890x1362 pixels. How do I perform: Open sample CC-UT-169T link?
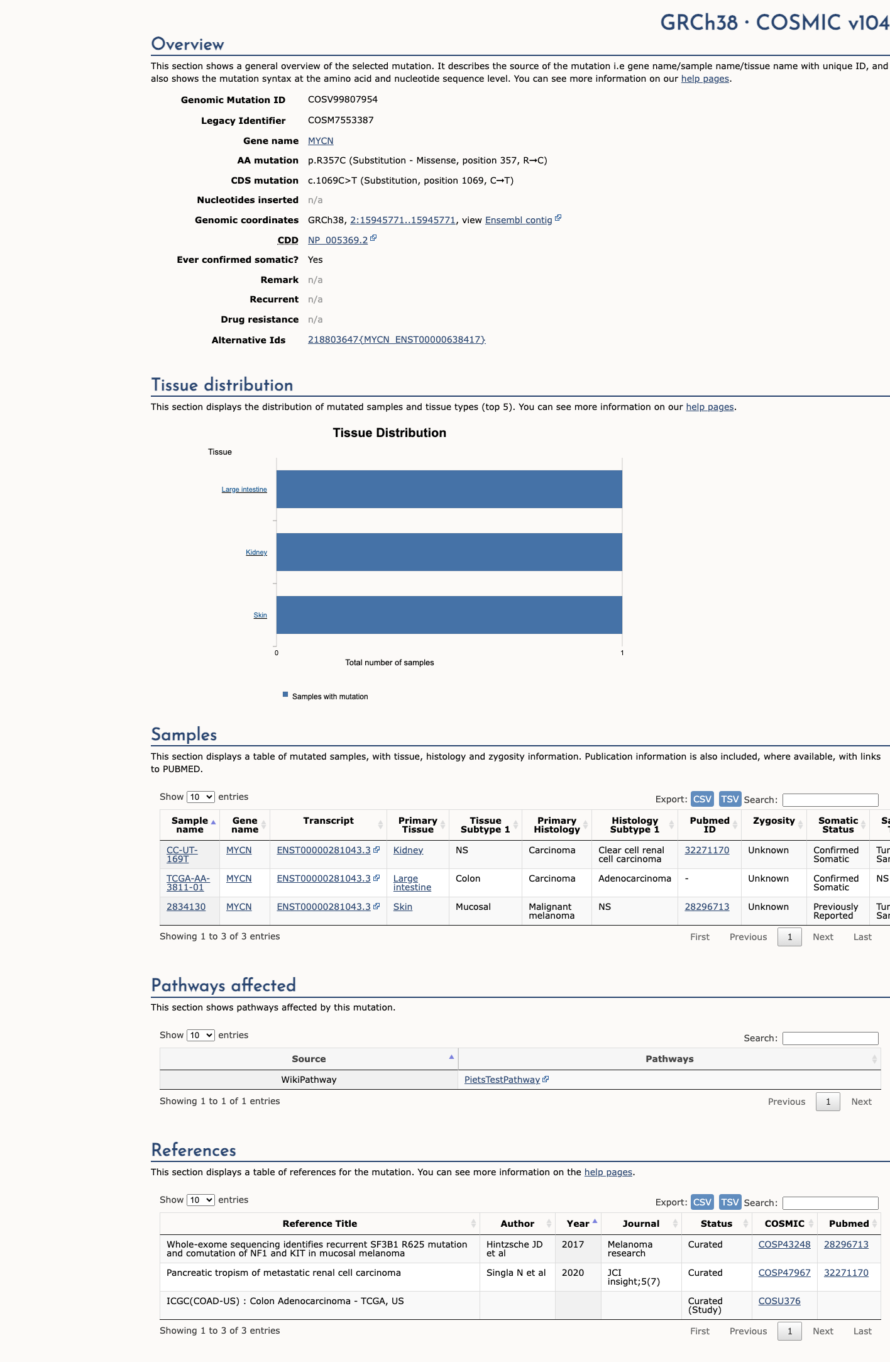click(182, 855)
